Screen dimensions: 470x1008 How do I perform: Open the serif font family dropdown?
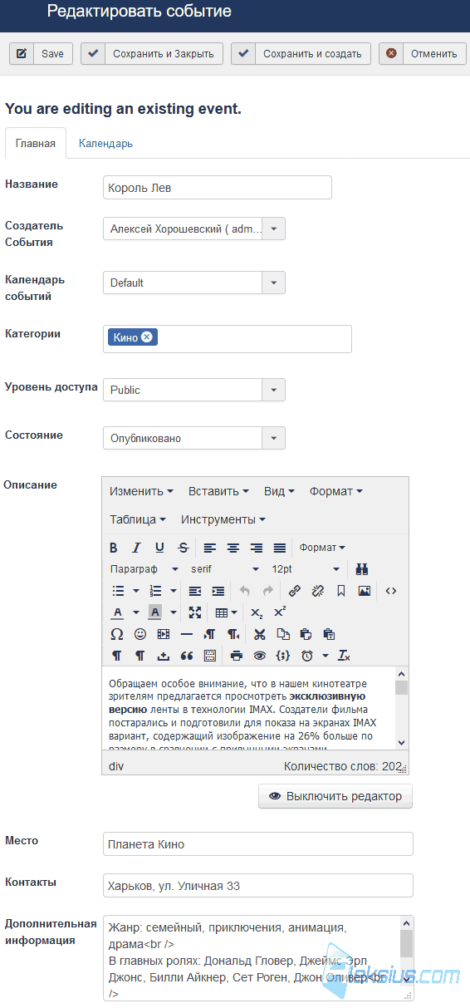pyautogui.click(x=224, y=569)
